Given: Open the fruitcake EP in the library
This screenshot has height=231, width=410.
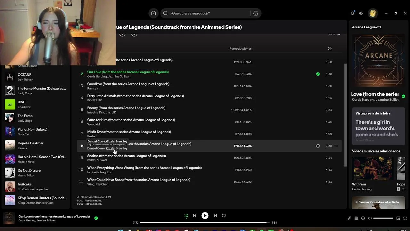Looking at the screenshot, I should 35,187.
